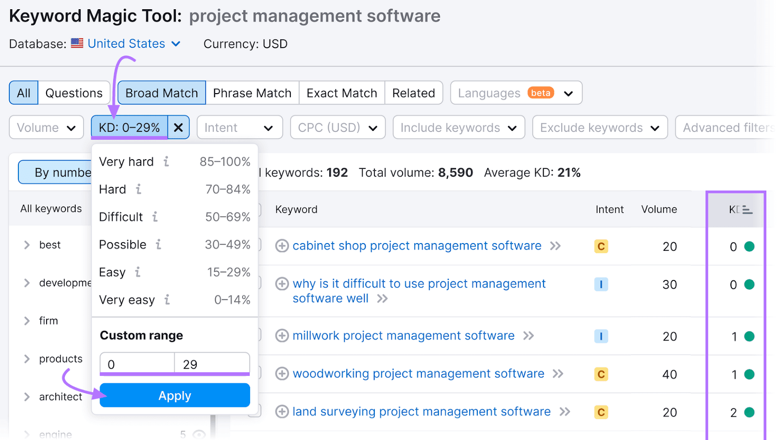Click the plus icon beside woodworking project keyword
The height and width of the screenshot is (440, 777).
pyautogui.click(x=282, y=374)
